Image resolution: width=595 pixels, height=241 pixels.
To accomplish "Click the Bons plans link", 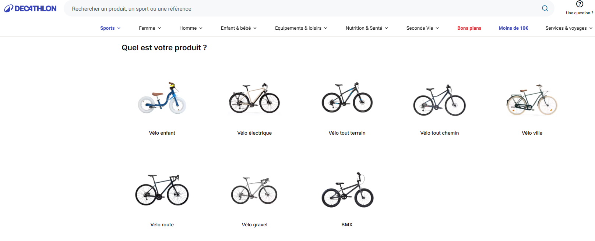I will [x=469, y=28].
